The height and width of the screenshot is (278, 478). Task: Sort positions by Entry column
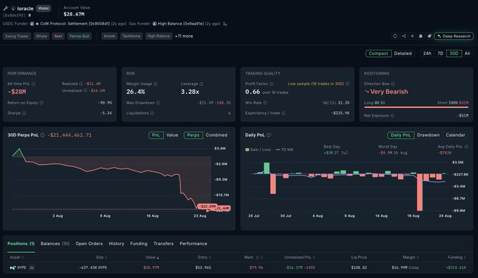(205, 258)
